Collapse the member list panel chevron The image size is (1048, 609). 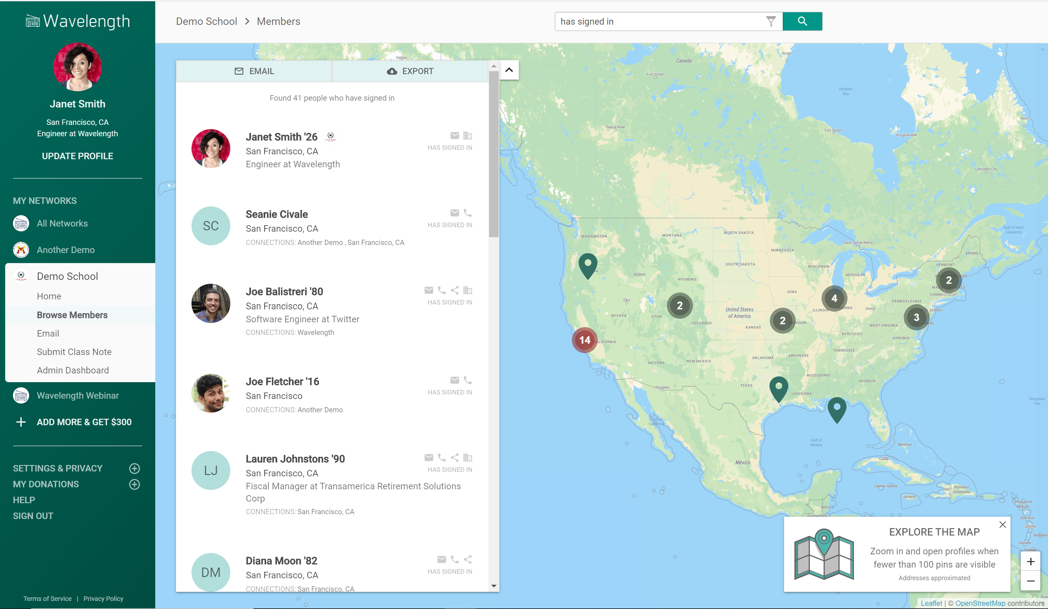tap(509, 70)
